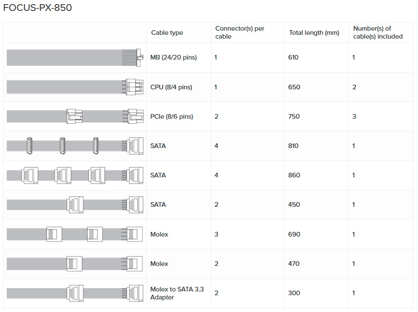The height and width of the screenshot is (312, 418).
Task: Select the "Connector(s) per cable" column header
Action: (x=240, y=32)
